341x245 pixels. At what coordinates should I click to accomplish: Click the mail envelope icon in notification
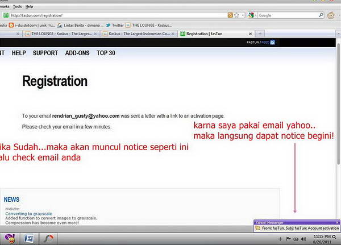(x=257, y=228)
